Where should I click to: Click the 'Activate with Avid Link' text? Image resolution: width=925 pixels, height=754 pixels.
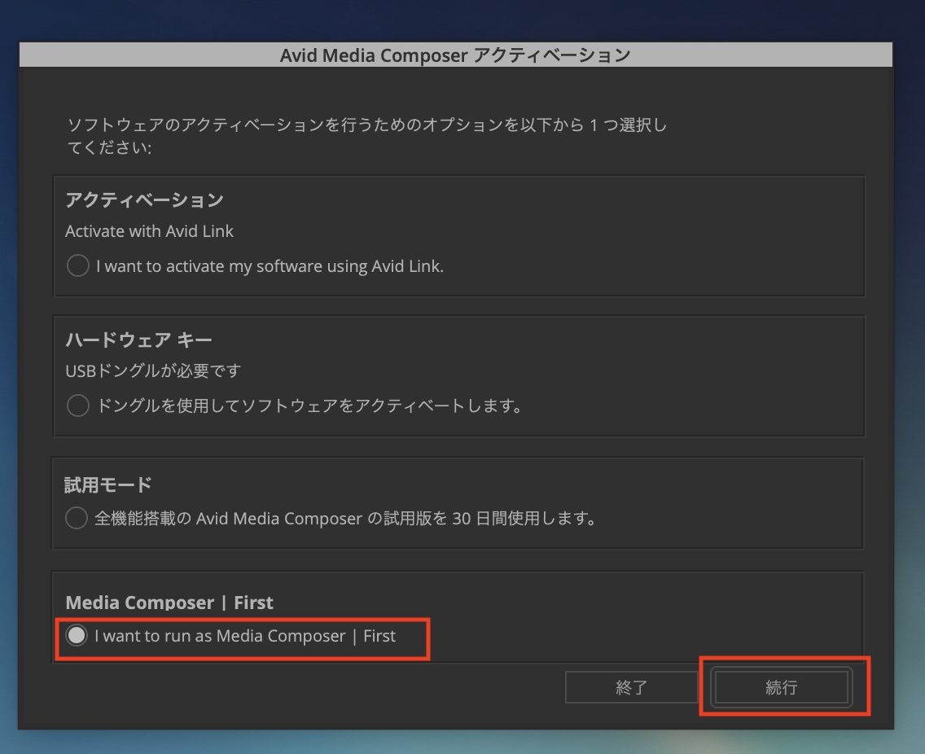point(149,231)
